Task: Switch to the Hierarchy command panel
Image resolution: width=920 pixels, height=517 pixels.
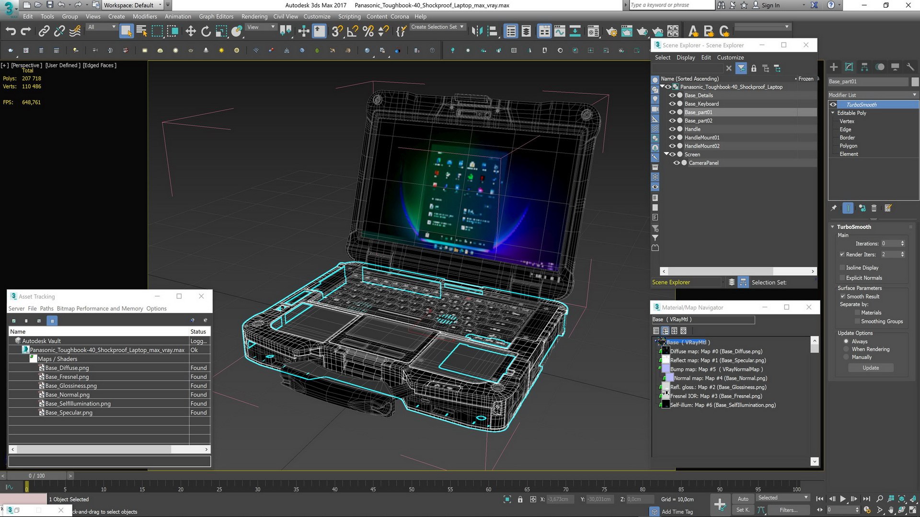Action: (864, 67)
